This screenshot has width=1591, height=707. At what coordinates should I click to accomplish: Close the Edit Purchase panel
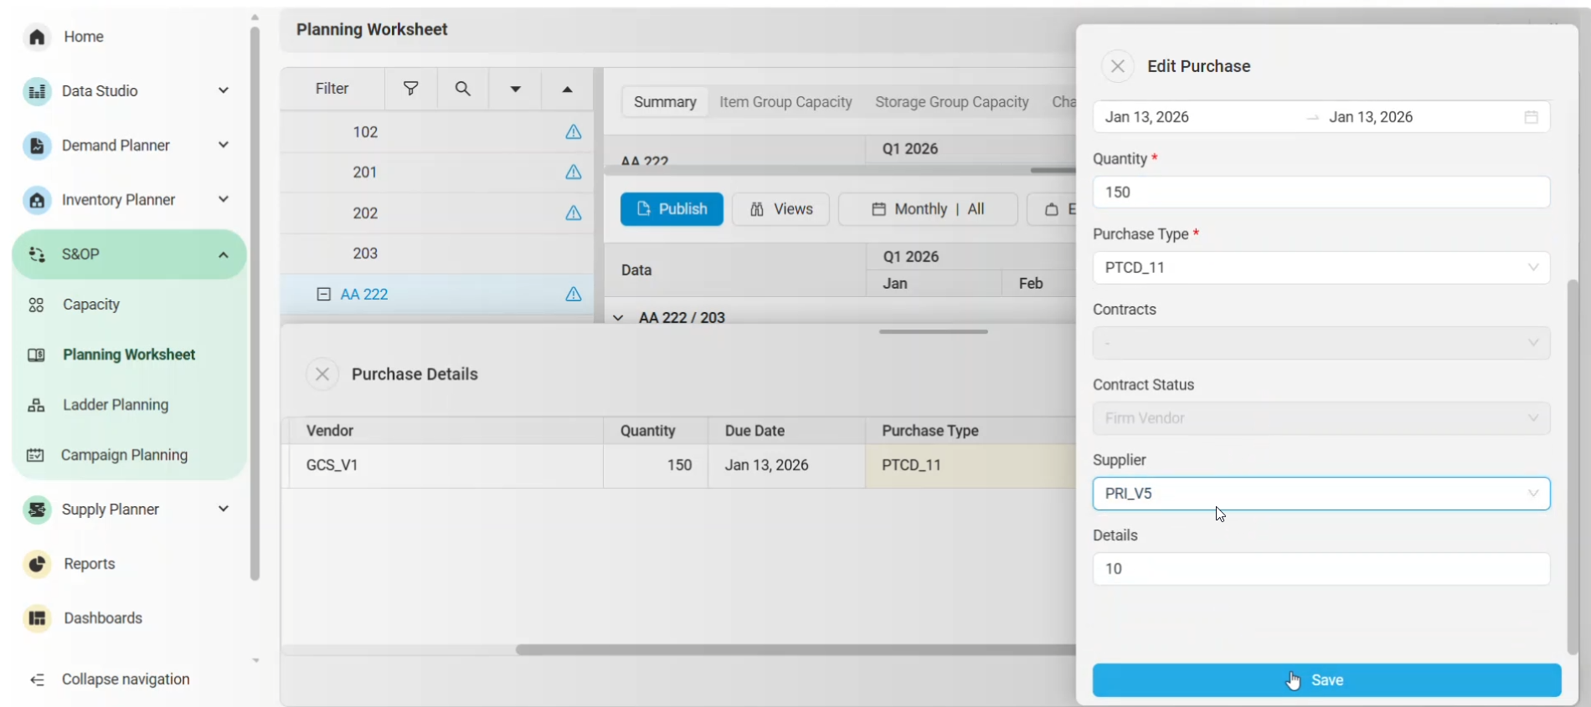coord(1117,66)
